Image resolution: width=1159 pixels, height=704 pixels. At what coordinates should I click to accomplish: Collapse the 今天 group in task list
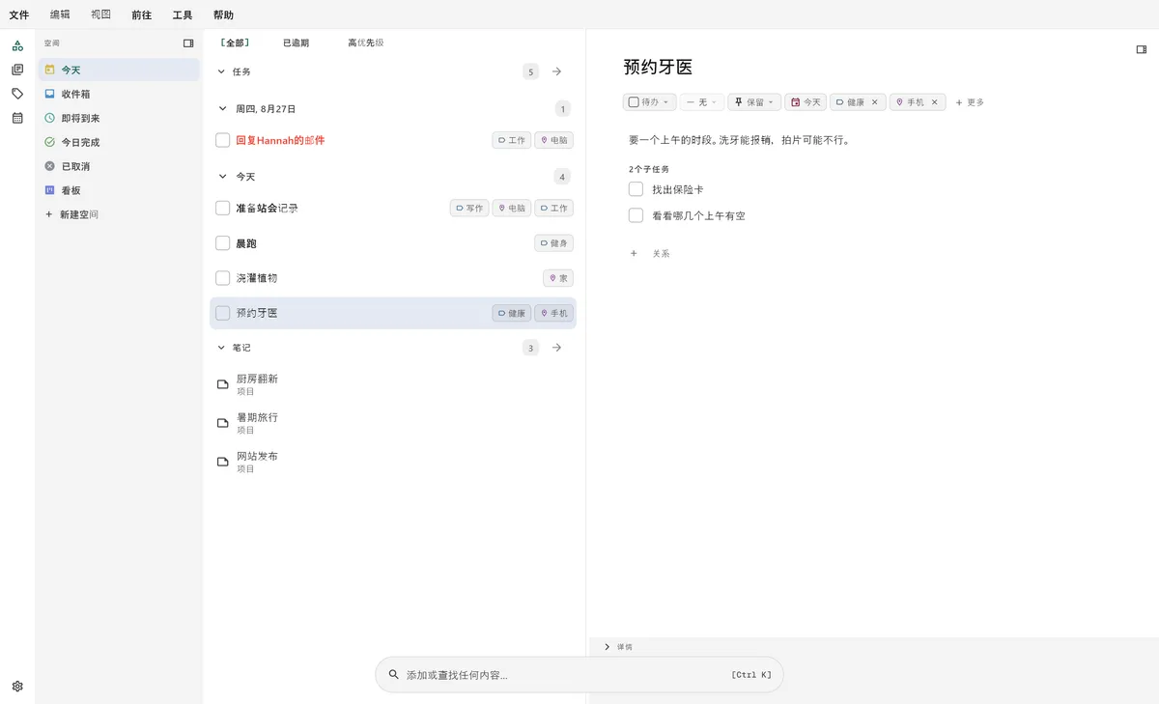pyautogui.click(x=221, y=177)
